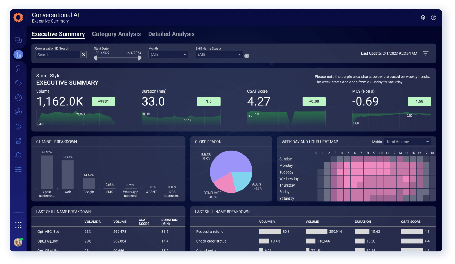Click the Volume area chart
This screenshot has height=264, width=455.
click(x=76, y=118)
